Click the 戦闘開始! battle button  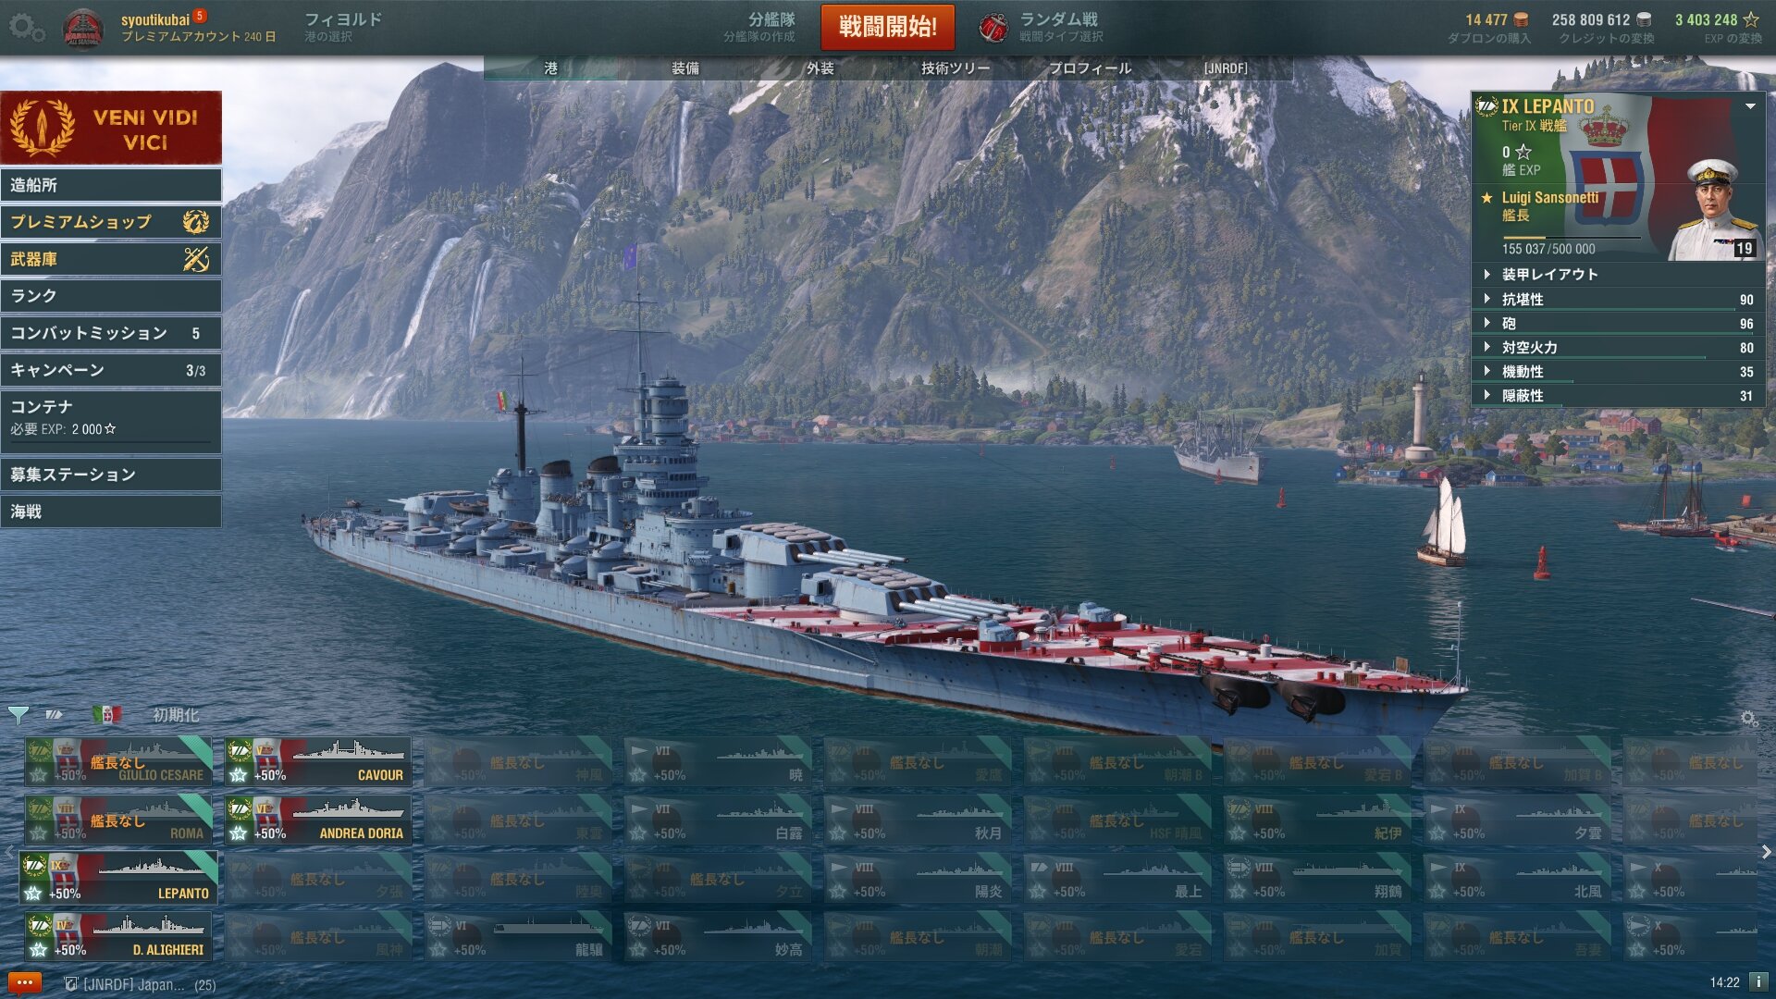(x=888, y=27)
